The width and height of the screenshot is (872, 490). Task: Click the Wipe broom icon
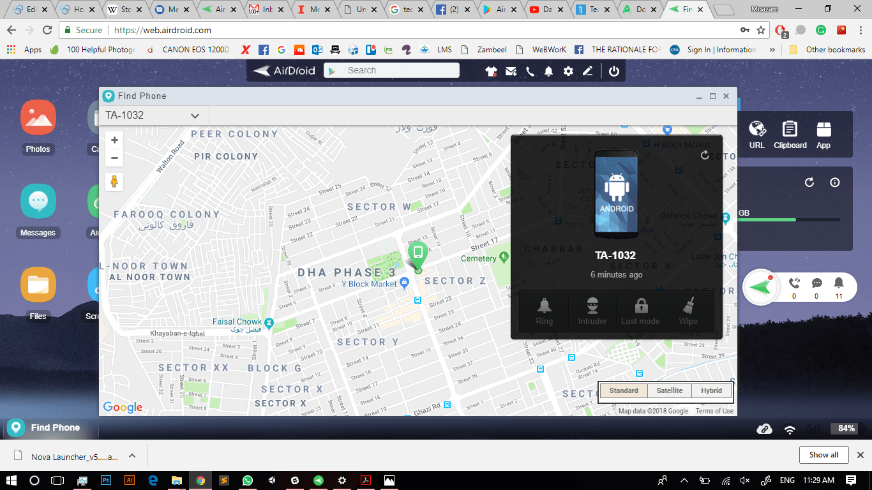[x=688, y=305]
